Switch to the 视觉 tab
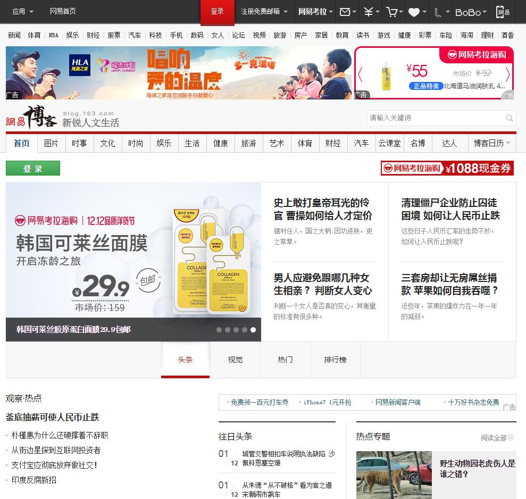The image size is (526, 499). (x=235, y=360)
